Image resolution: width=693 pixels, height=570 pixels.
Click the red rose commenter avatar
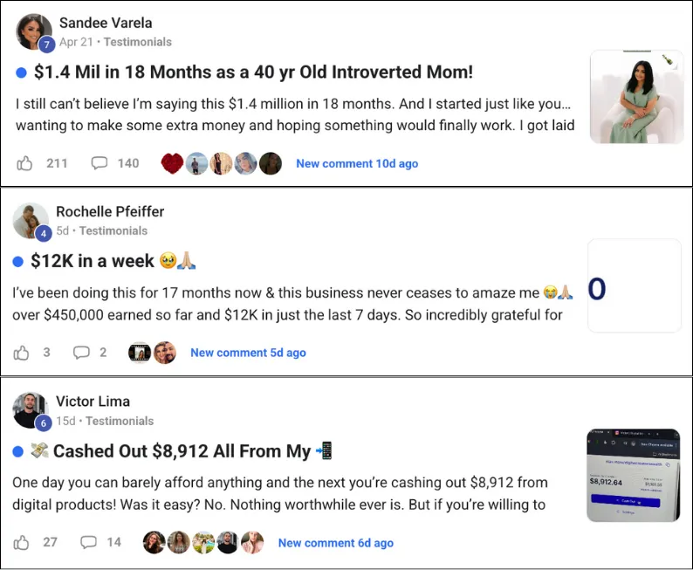(x=172, y=163)
